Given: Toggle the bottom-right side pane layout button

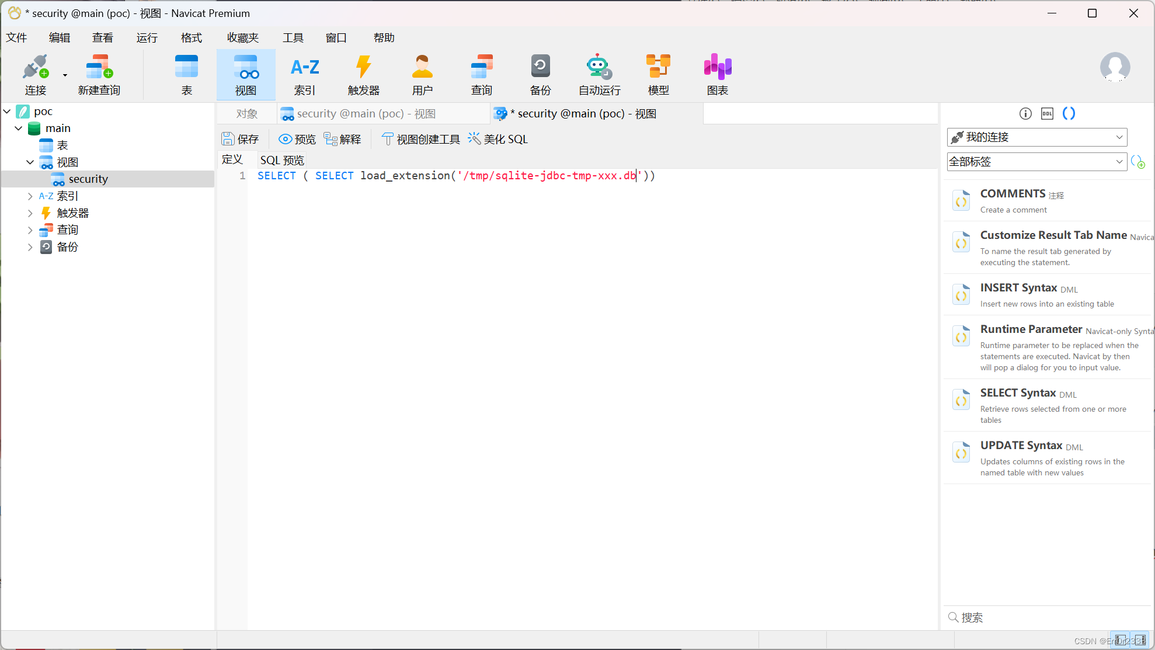Looking at the screenshot, I should click(x=1140, y=639).
